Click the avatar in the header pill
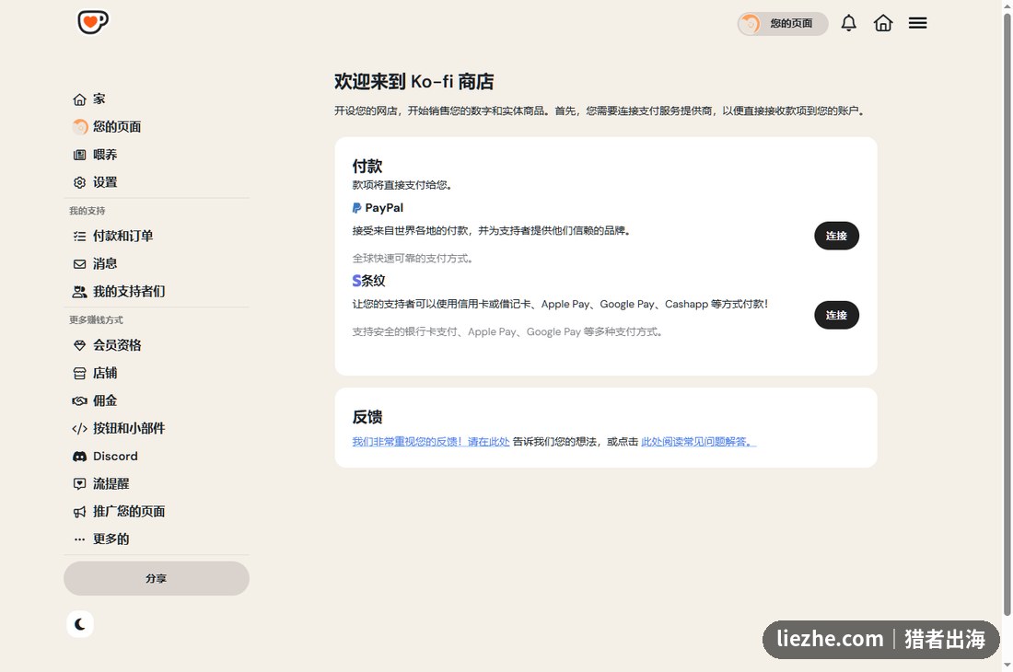Viewport: 1013px width, 672px height. click(750, 24)
